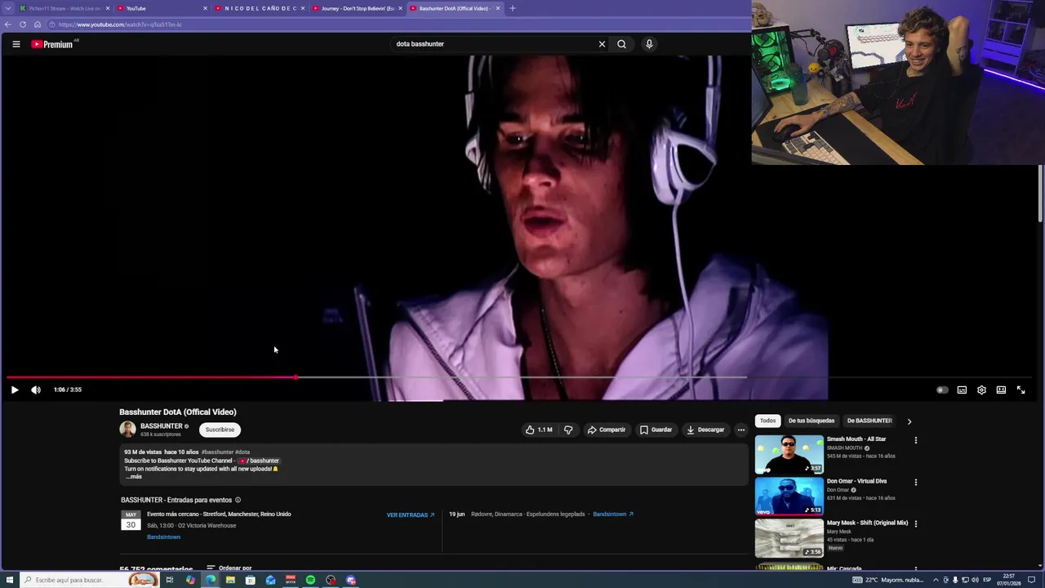The height and width of the screenshot is (588, 1045).
Task: Open options menu for Mary Mesk video
Action: 915,523
